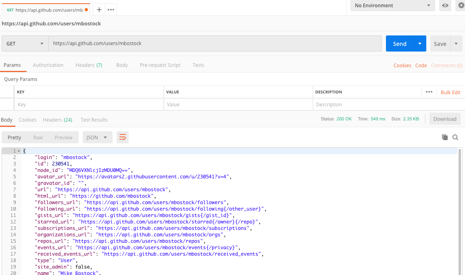This screenshot has height=275, width=465.
Task: Open the request Headers (7) tab
Action: click(89, 65)
